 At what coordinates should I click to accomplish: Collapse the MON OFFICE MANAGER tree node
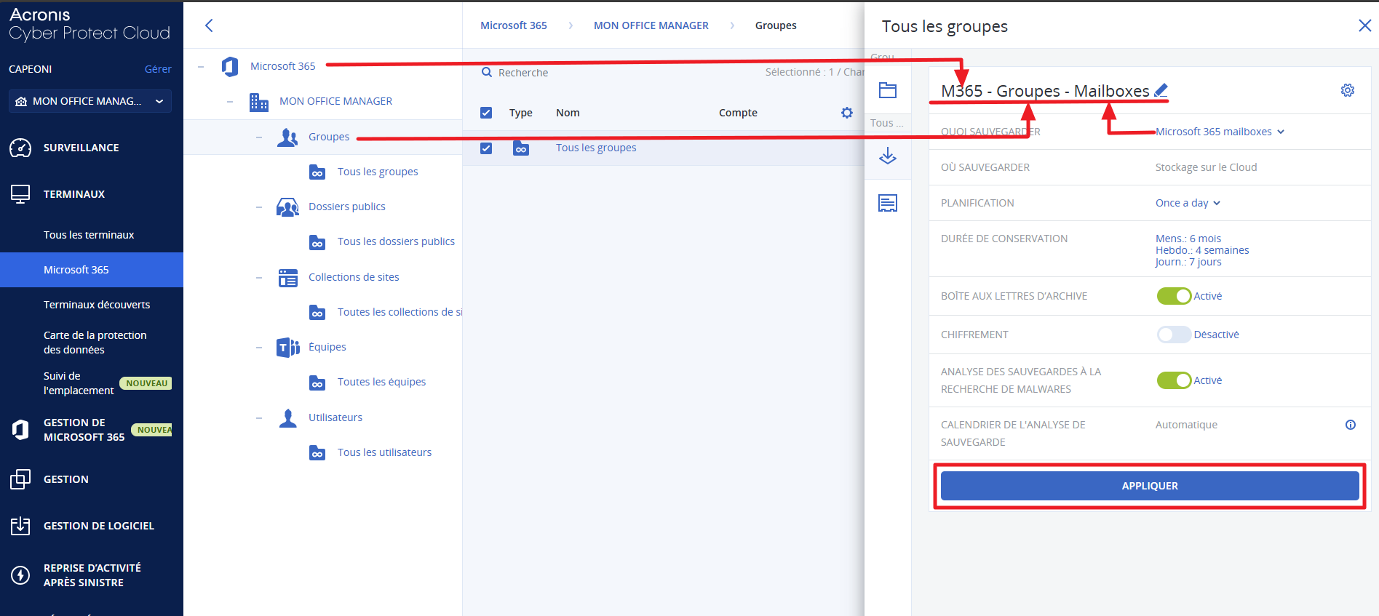click(230, 102)
